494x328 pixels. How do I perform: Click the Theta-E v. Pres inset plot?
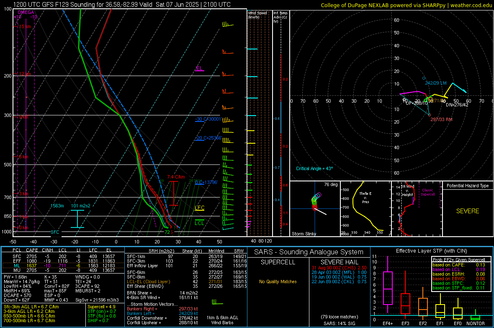[x=365, y=209]
